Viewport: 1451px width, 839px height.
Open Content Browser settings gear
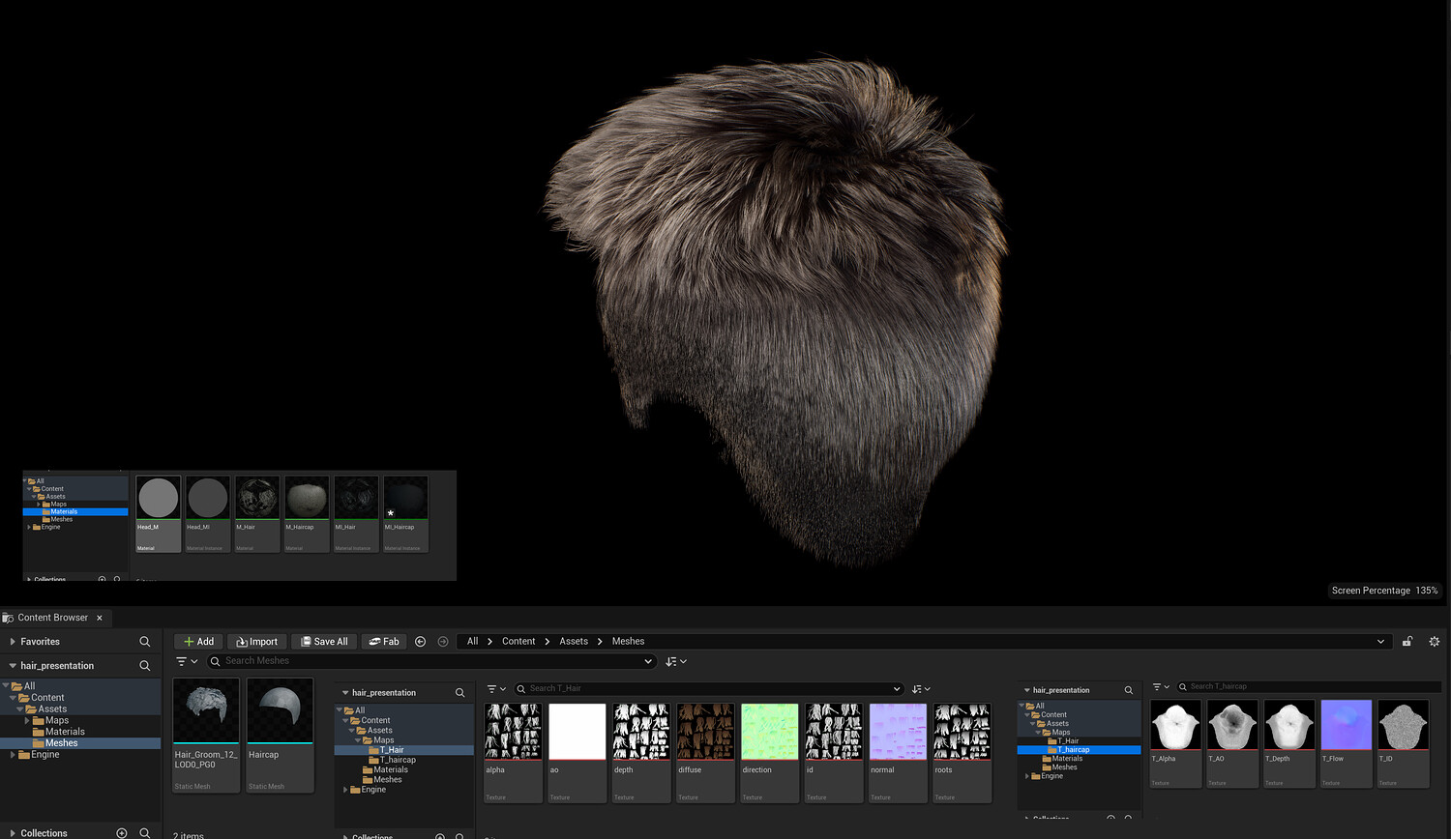pos(1434,642)
